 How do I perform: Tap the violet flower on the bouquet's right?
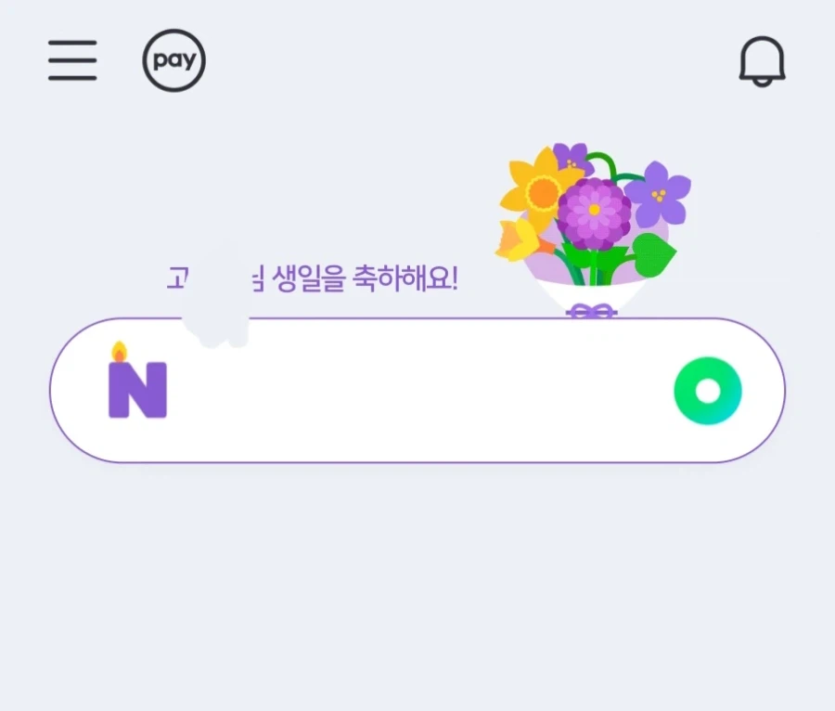point(659,195)
